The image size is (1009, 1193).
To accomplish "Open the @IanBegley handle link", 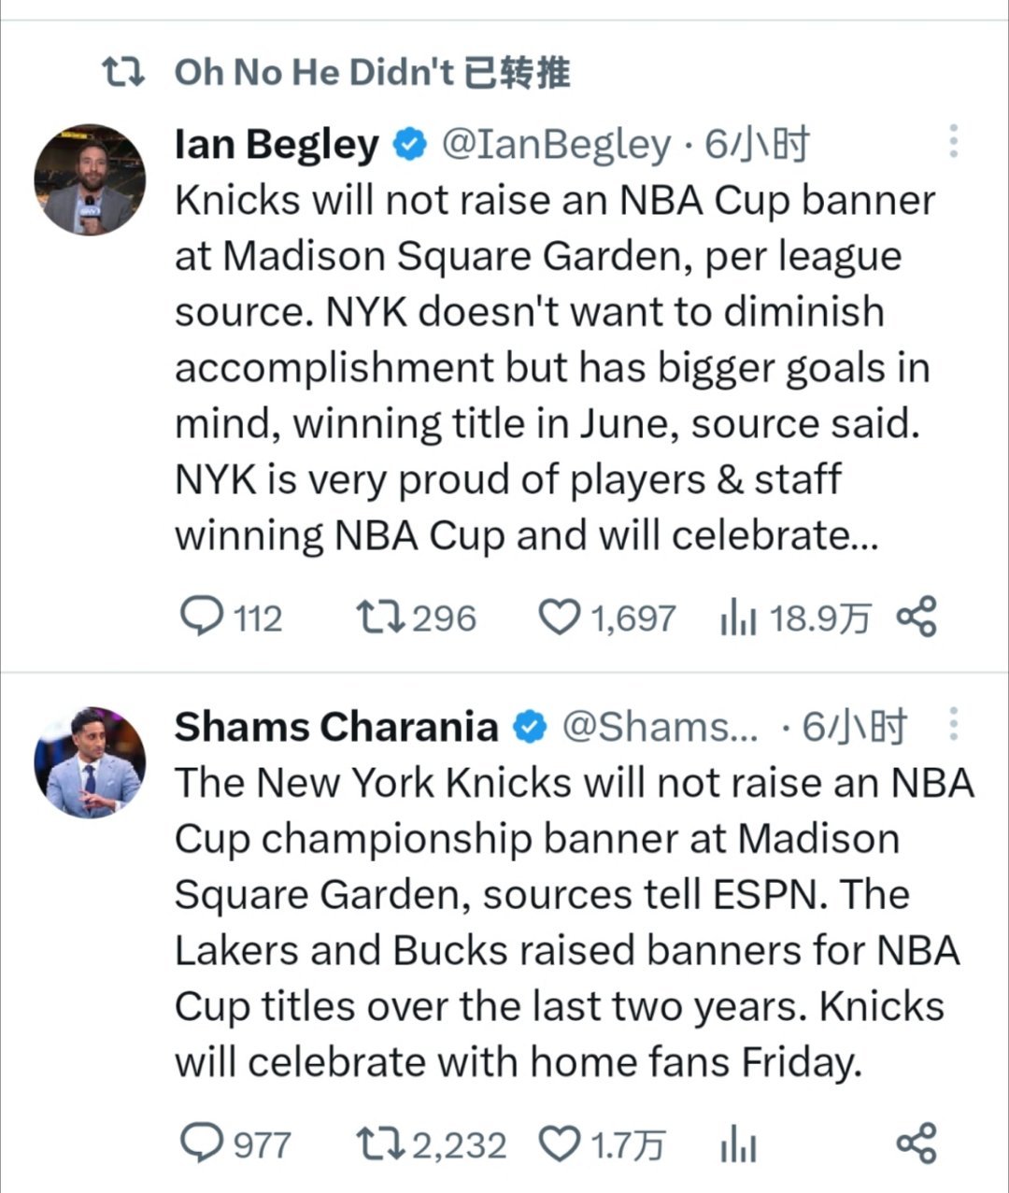I will tap(555, 144).
